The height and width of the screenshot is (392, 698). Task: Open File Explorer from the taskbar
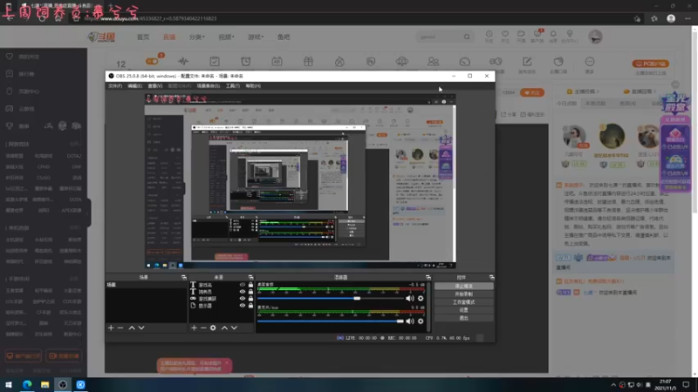pyautogui.click(x=45, y=385)
